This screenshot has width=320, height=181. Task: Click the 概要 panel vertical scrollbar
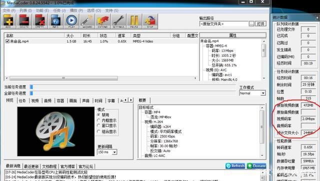coord(262,131)
